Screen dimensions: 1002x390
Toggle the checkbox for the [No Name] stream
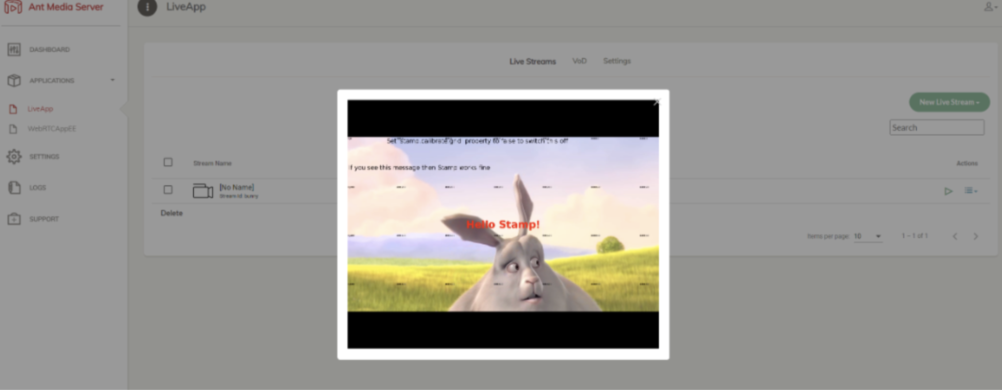point(168,189)
